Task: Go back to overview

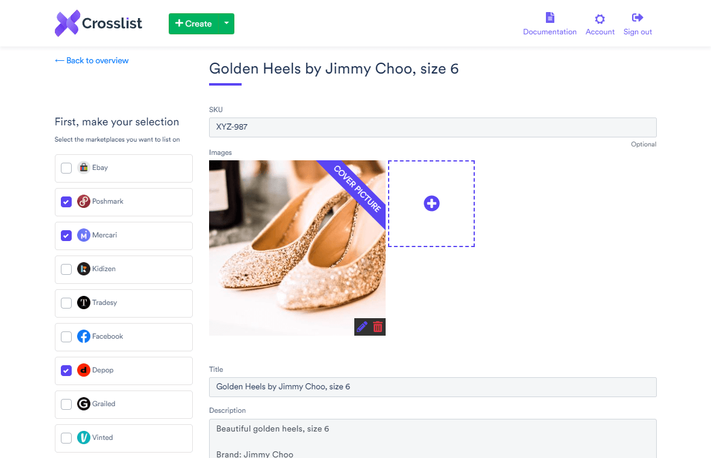Action: (92, 60)
